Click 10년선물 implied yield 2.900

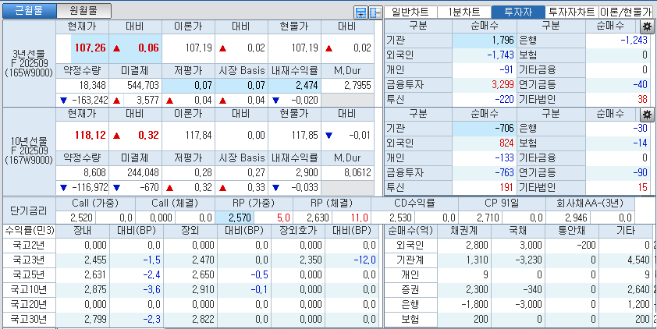coord(295,172)
